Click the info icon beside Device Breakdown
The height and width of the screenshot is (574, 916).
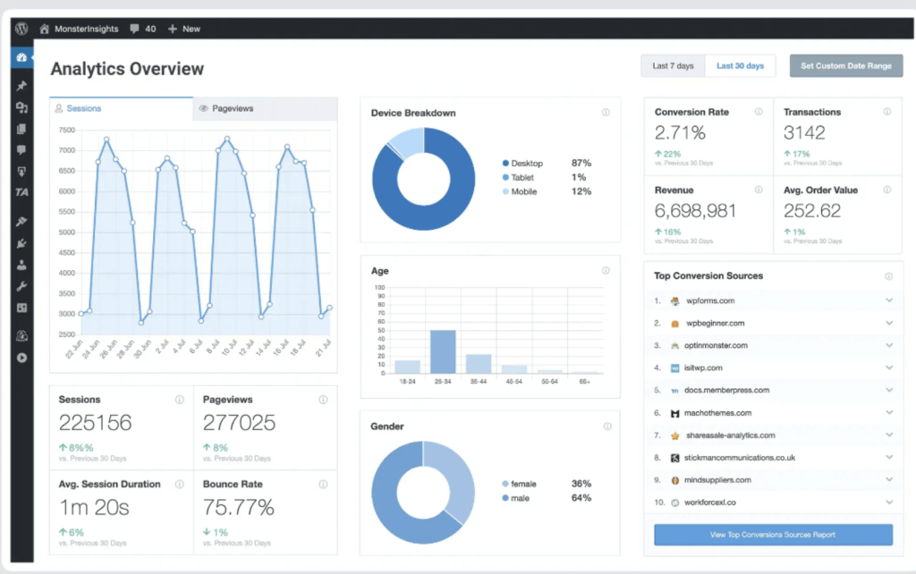pos(606,113)
